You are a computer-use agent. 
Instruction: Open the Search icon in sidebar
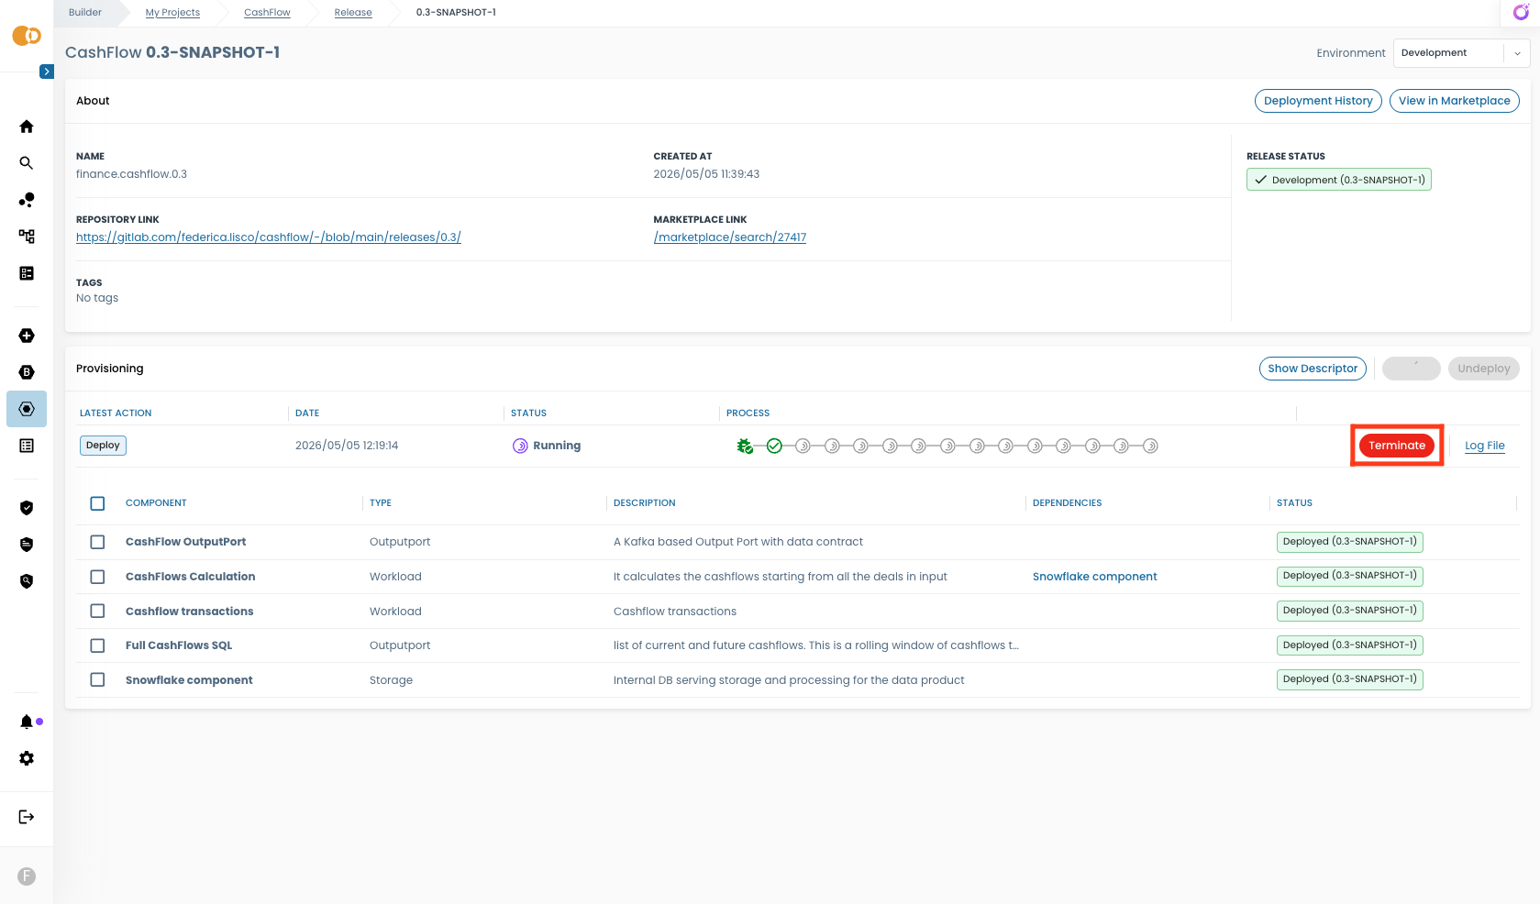pyautogui.click(x=27, y=163)
